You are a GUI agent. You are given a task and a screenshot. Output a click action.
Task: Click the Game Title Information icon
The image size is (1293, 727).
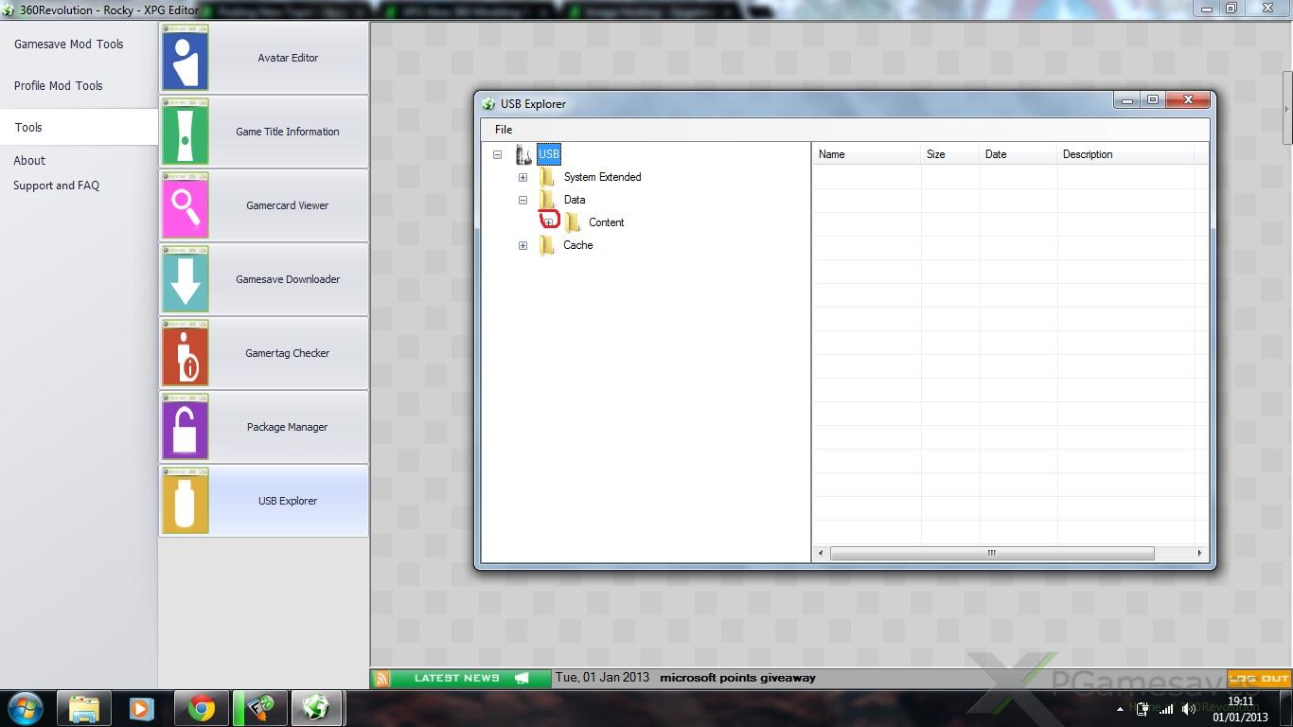(186, 132)
